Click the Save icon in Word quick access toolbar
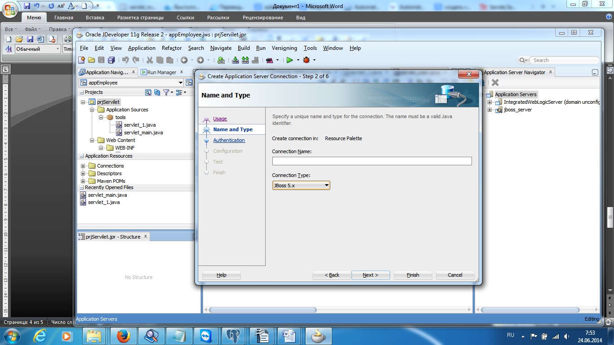 tap(27, 6)
